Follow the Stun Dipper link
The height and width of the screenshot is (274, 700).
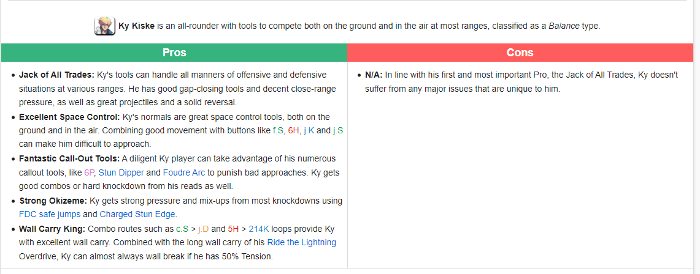pos(121,172)
